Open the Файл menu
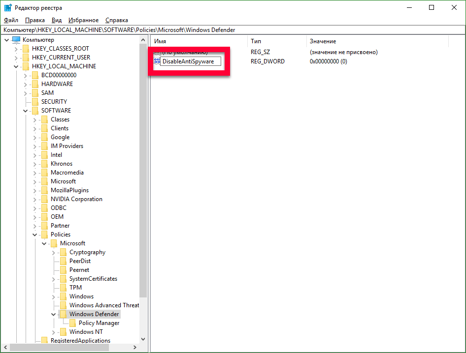The width and height of the screenshot is (466, 353). coord(11,20)
